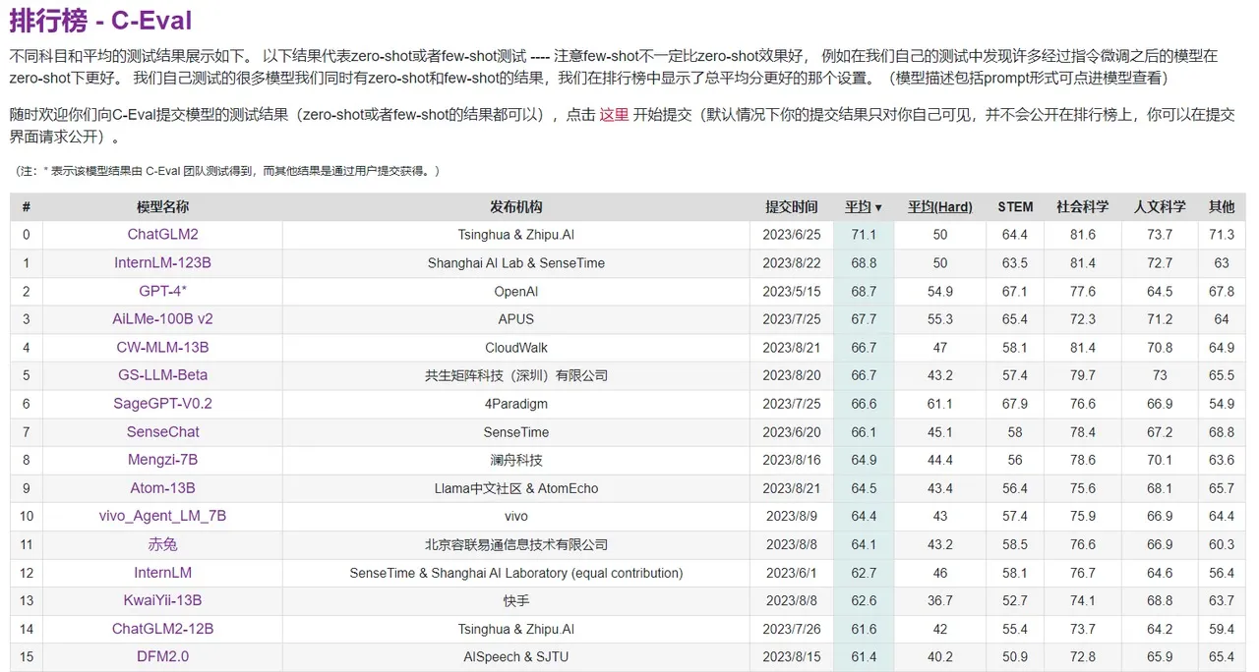Click the 模型名称 column header

tap(162, 206)
